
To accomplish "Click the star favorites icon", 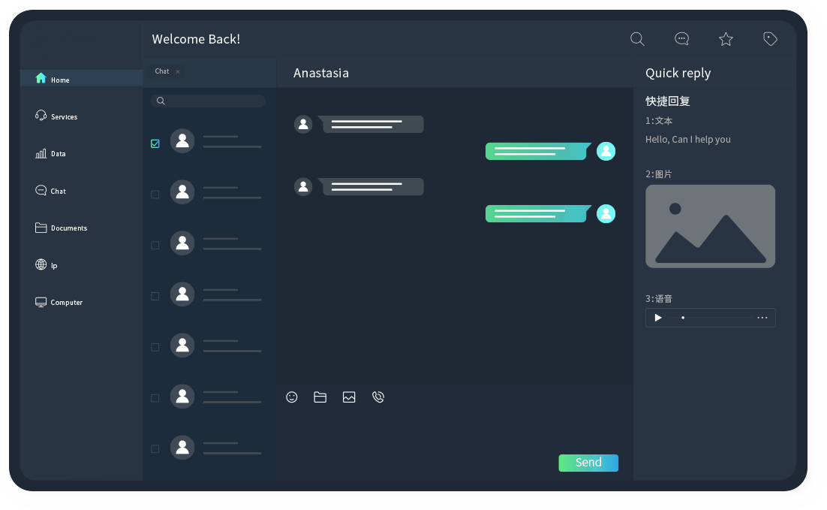I will [726, 39].
